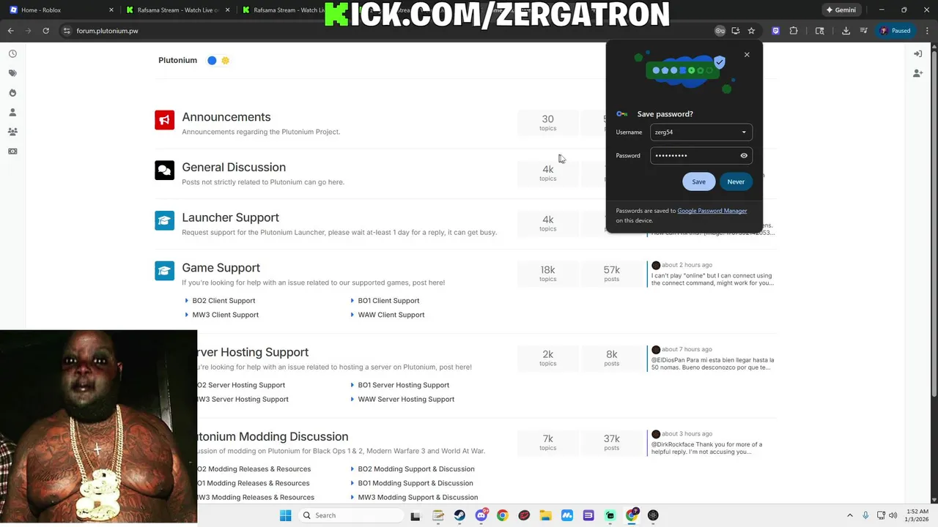Click the Gemini button
Screen dimensions: 938x527
pyautogui.click(x=841, y=10)
